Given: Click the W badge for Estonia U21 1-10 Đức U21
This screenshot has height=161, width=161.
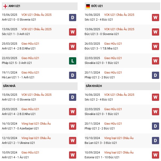Looking at the screenshot, I should [155, 155].
